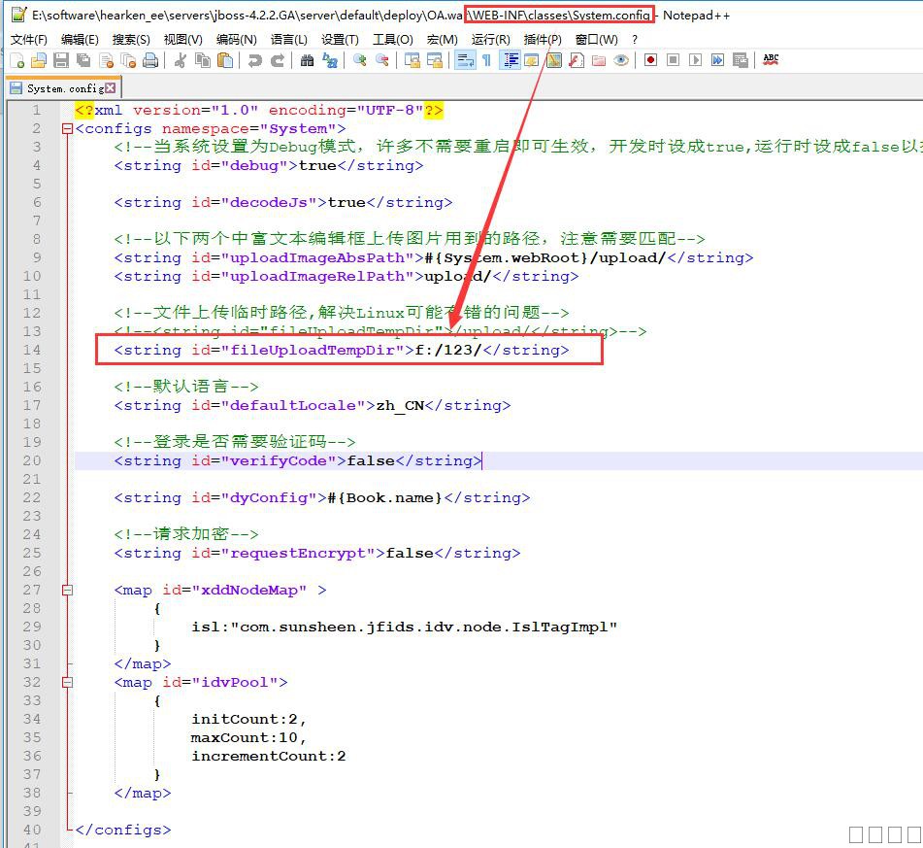Select the System.config document tab
The height and width of the screenshot is (848, 923).
pyautogui.click(x=64, y=88)
